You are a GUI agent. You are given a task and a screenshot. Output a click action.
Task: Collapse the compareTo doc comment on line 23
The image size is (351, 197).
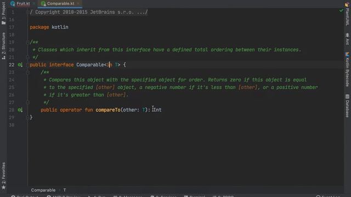(28, 72)
